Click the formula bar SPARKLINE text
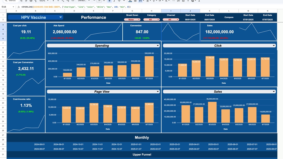 [x=74, y=6]
